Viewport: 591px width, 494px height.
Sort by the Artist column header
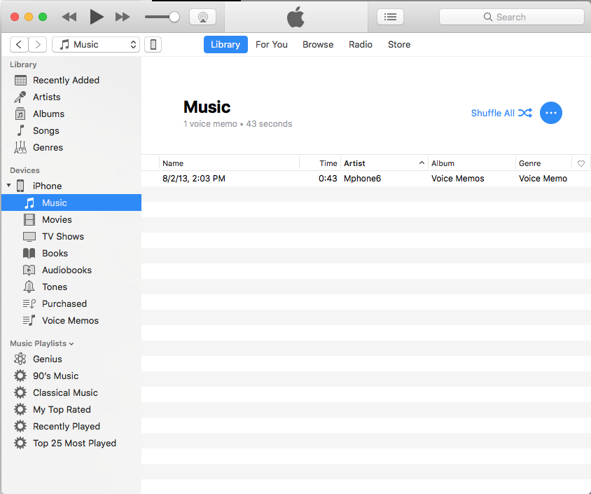click(x=384, y=163)
